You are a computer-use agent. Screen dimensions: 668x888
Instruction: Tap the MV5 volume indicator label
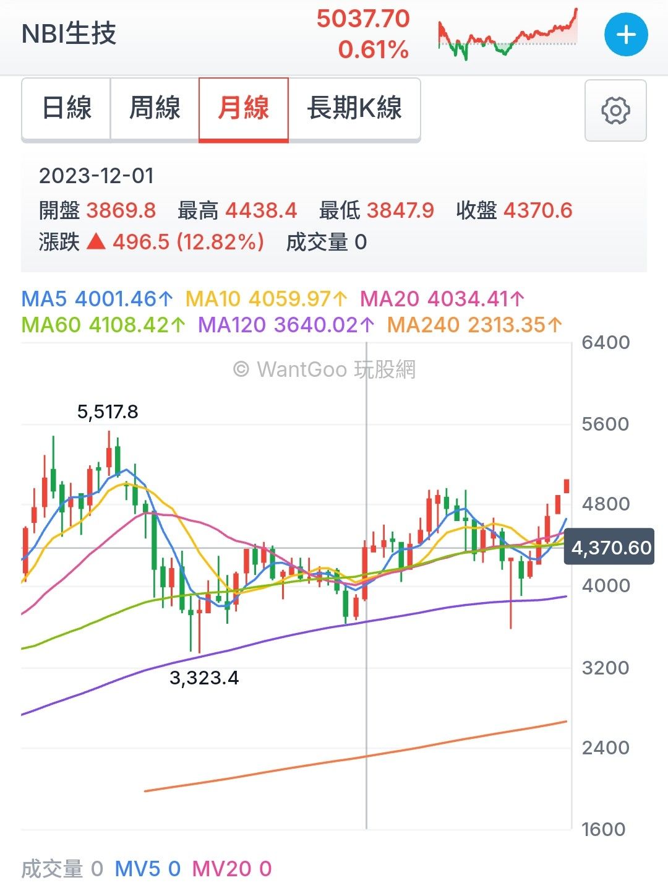pos(147,869)
